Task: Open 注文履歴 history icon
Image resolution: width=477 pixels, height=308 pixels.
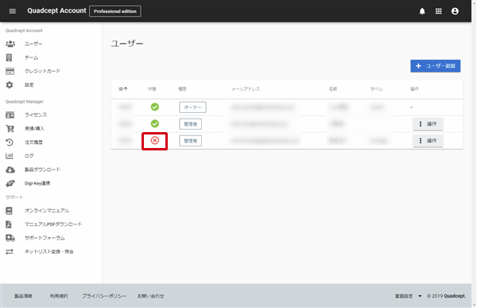Action: [10, 142]
